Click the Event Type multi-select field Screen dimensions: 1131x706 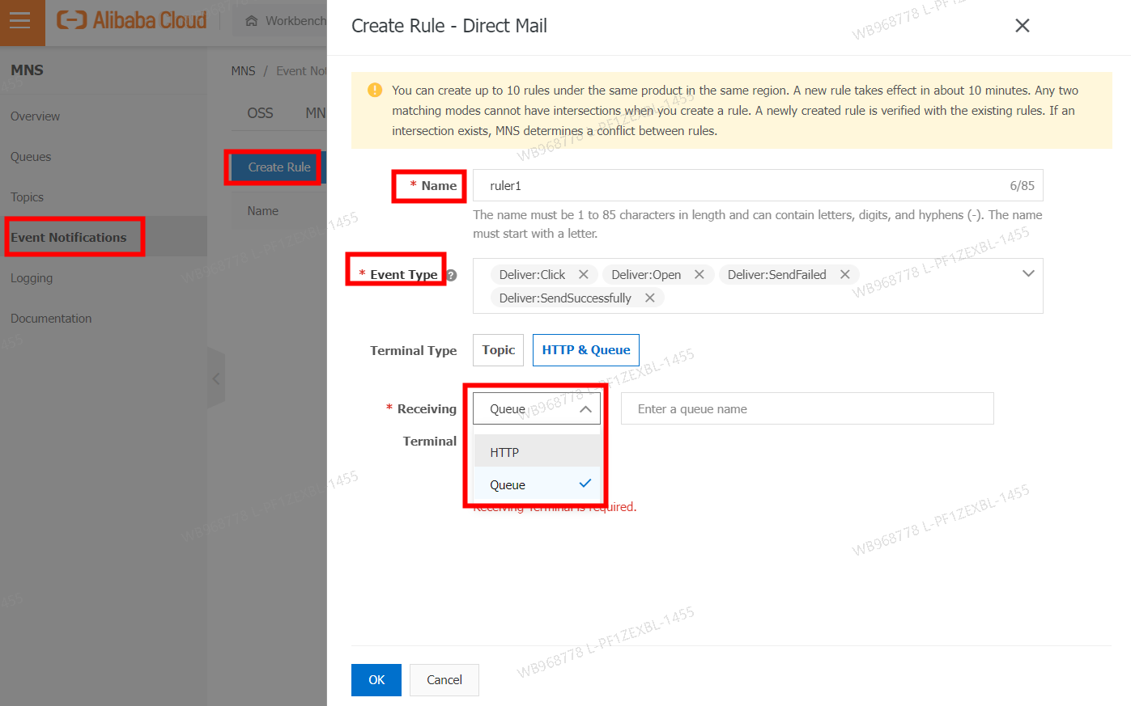coord(758,285)
